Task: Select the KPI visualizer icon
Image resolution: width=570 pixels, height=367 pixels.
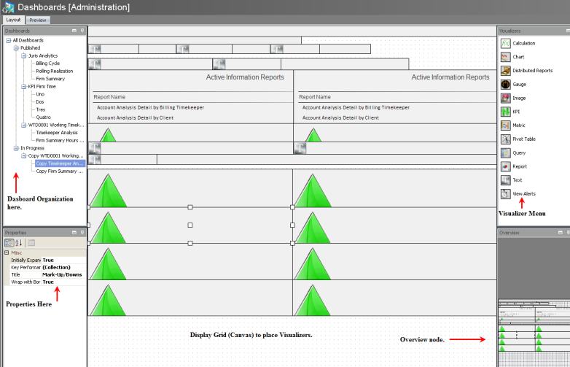Action: (x=506, y=112)
